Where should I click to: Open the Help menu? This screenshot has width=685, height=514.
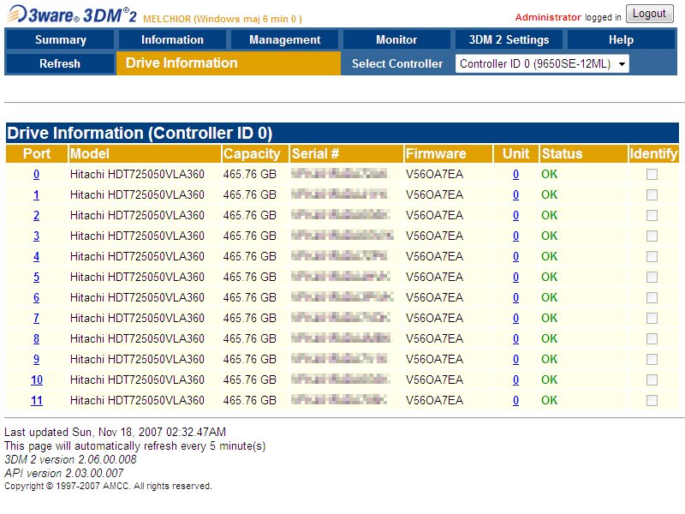621,39
